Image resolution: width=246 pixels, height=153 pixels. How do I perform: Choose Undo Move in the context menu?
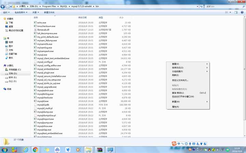(188, 93)
